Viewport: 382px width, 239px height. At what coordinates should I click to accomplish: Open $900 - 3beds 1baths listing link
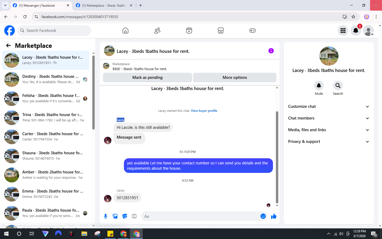140,69
